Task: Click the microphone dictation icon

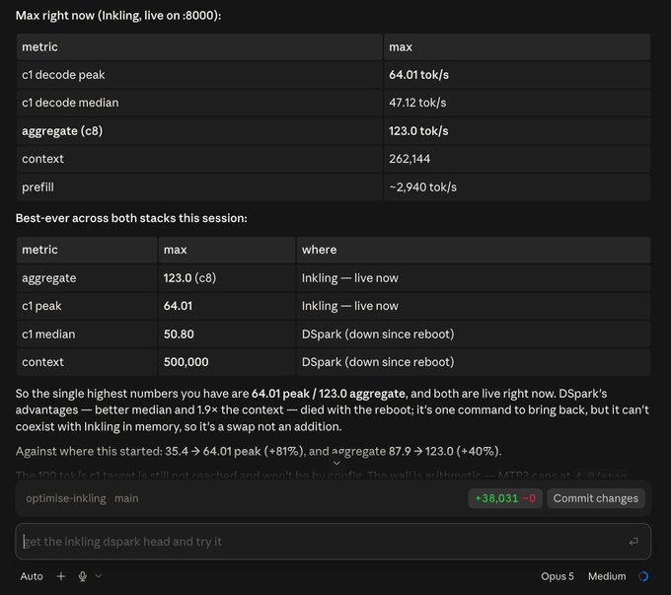Action: [83, 576]
